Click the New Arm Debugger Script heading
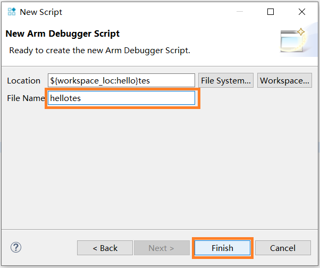320x268 pixels. click(62, 34)
